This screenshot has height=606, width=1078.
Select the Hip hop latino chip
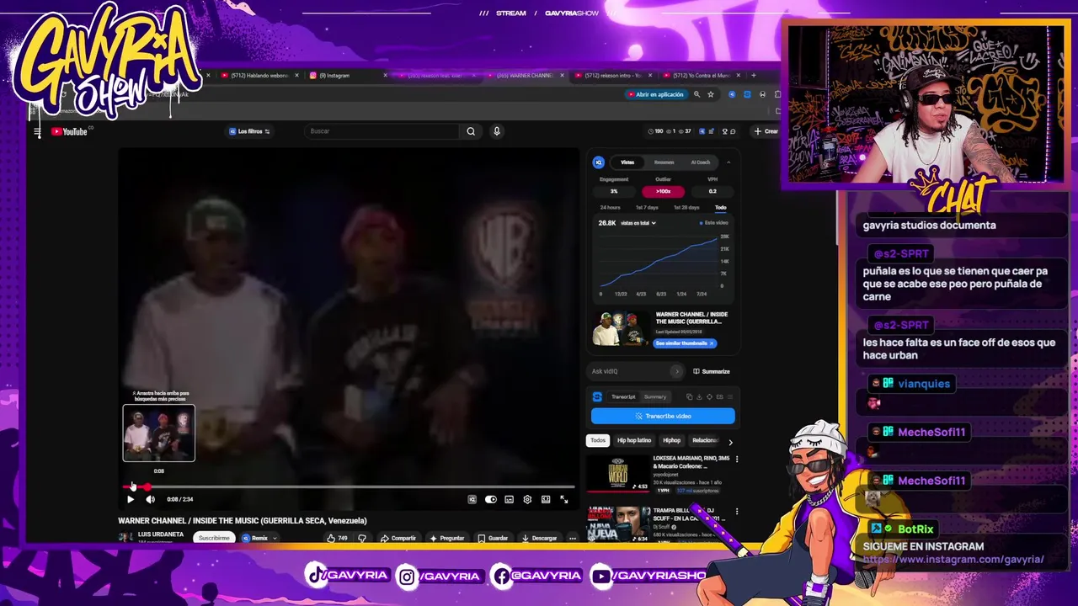634,440
